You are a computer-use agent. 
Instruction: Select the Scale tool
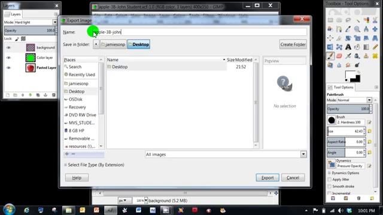click(357, 38)
